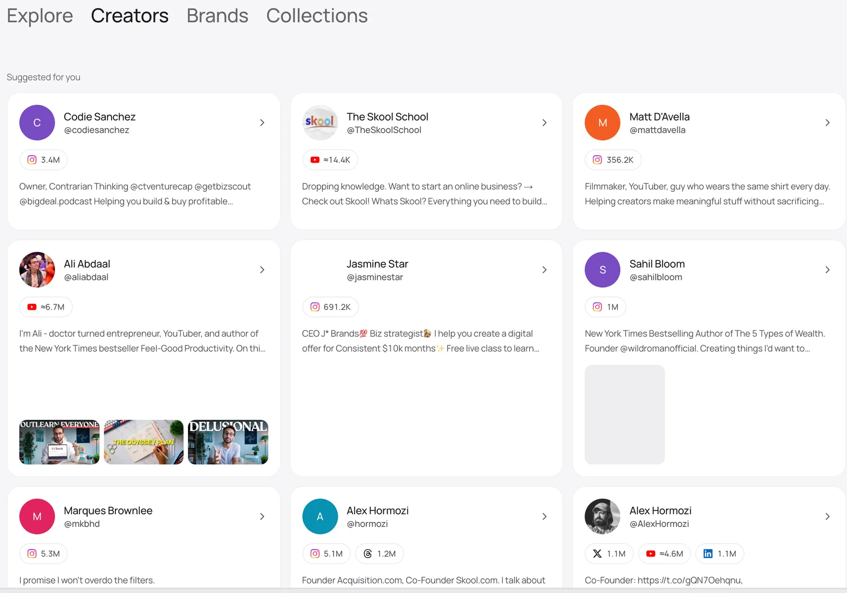Click Codie Sanchez Instagram 3.4M badge
The height and width of the screenshot is (593, 847).
pos(43,160)
